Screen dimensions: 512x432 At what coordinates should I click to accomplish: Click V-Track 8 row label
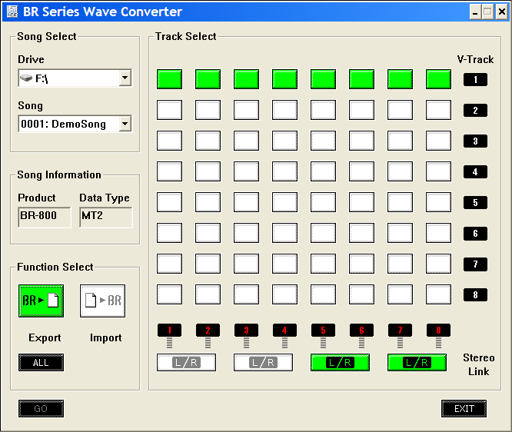click(475, 295)
